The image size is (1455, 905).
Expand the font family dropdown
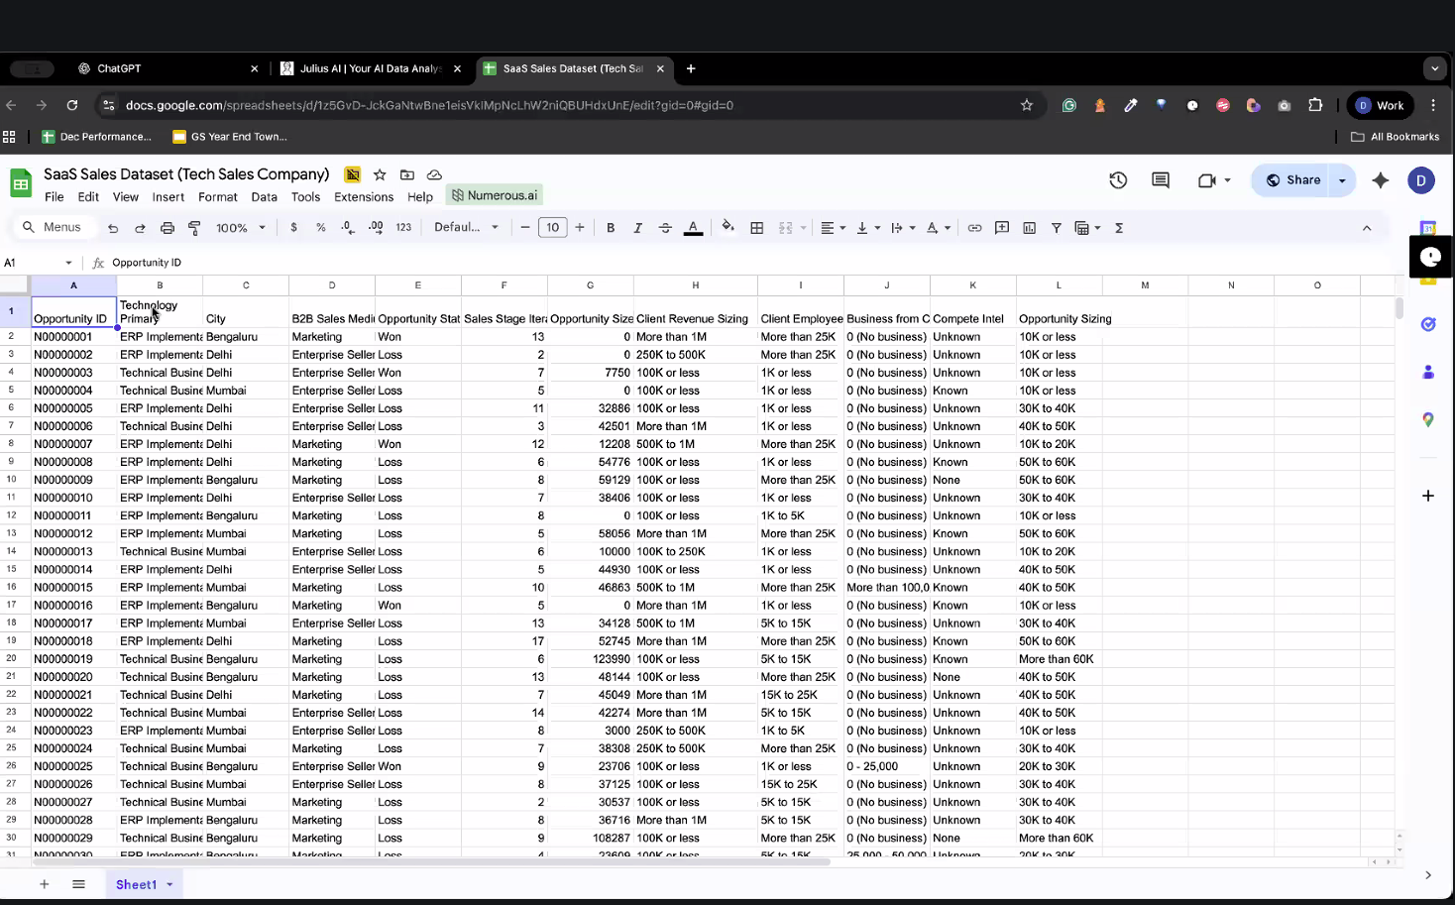pos(466,228)
